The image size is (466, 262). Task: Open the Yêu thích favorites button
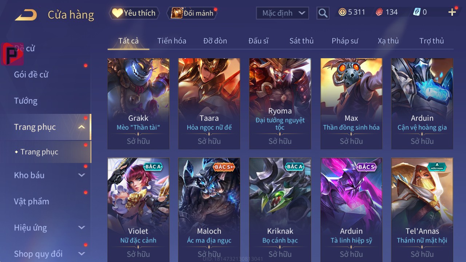coord(134,13)
